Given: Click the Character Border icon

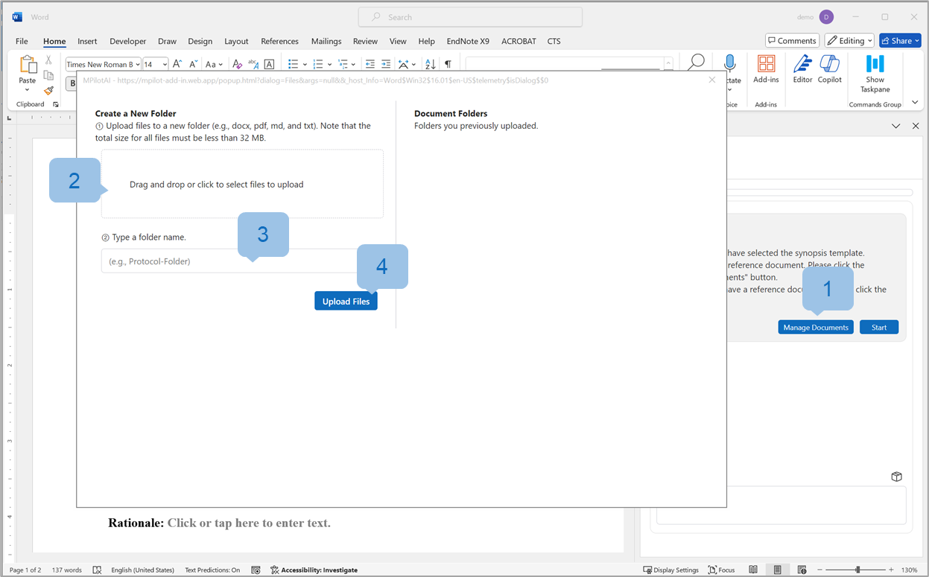Looking at the screenshot, I should (269, 64).
